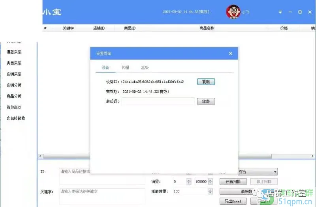Click the user avatar in title bar
Image resolution: width=316 pixels, height=207 pixels.
point(233,12)
